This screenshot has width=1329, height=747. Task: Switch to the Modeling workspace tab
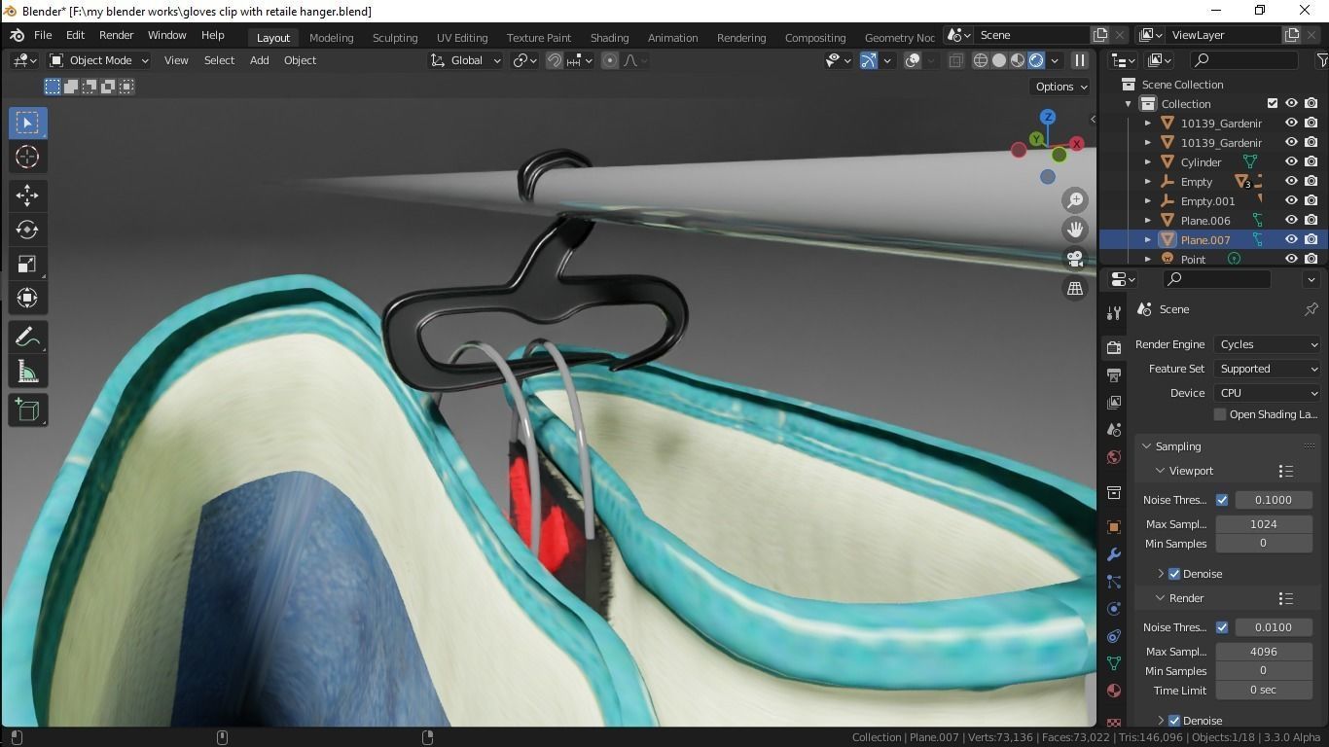tap(331, 37)
